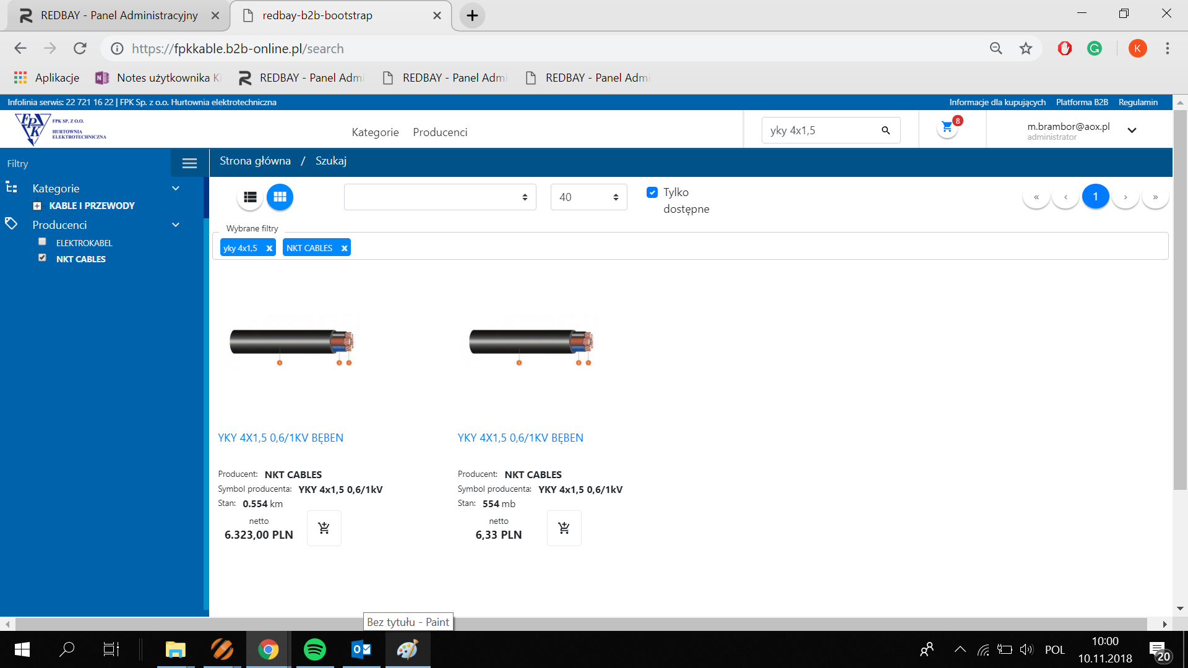1188x668 pixels.
Task: Switch to list view layout
Action: click(x=250, y=197)
